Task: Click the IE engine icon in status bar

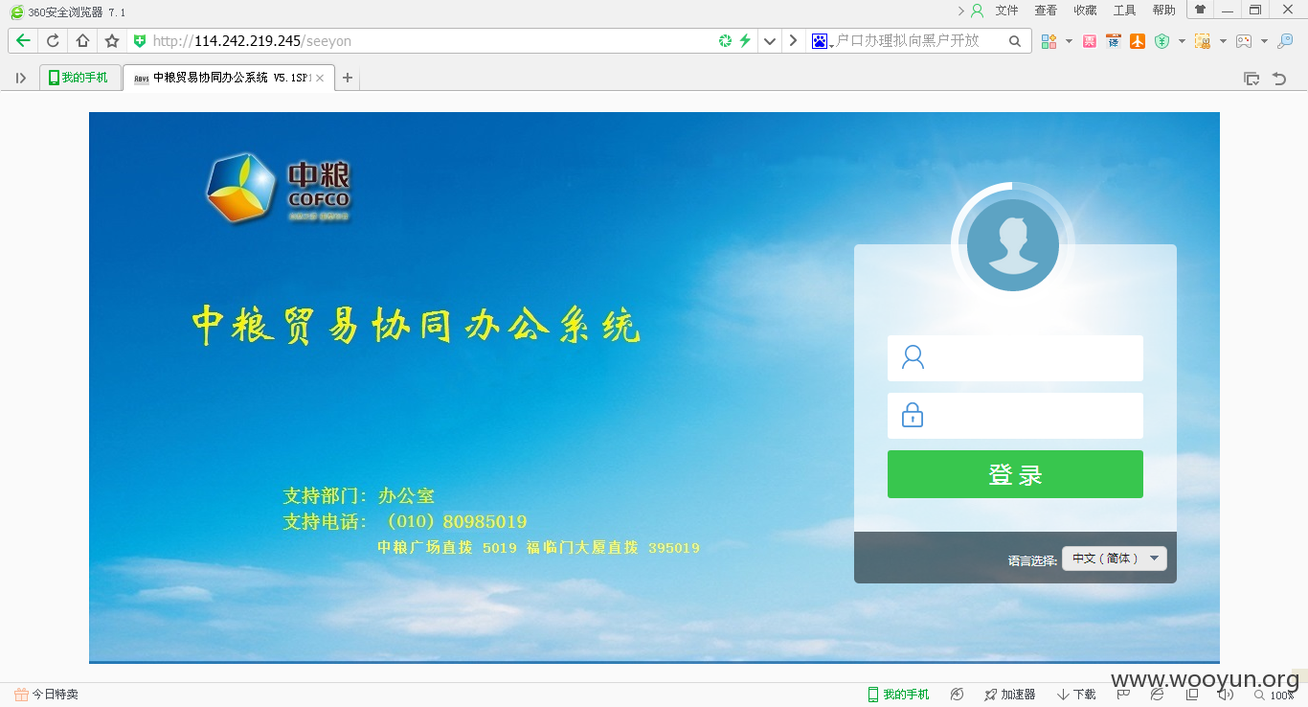Action: coord(1158,695)
